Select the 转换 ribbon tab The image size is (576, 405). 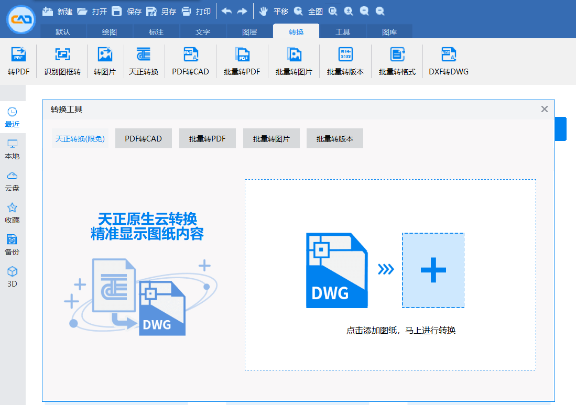coord(296,31)
